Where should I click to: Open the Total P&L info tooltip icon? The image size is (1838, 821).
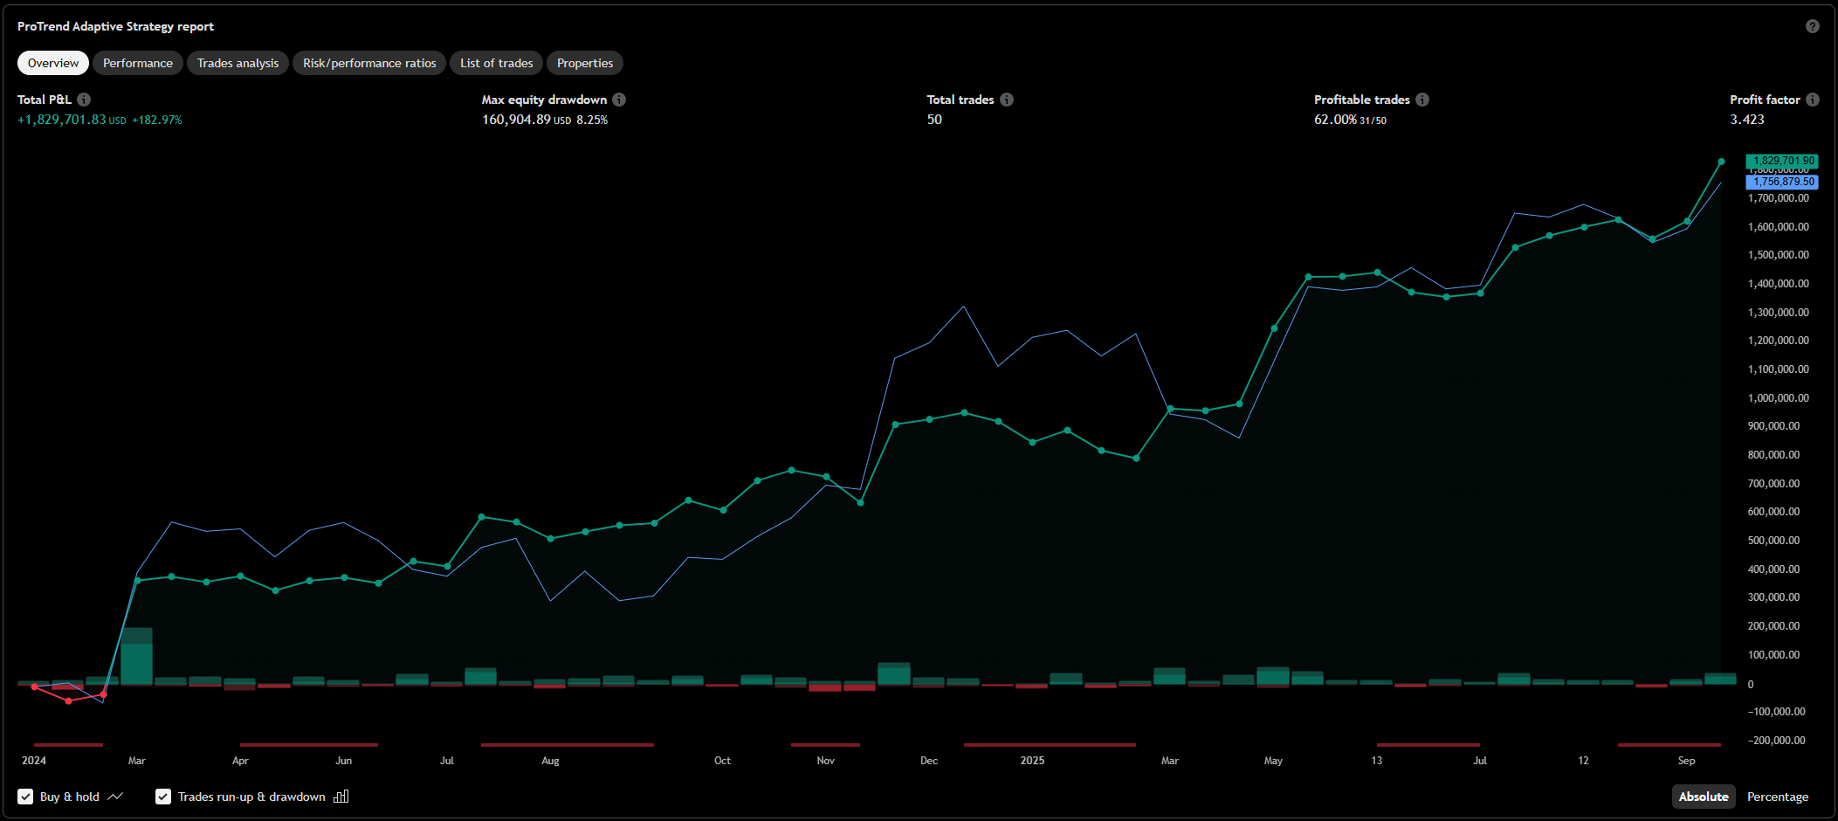coord(83,100)
